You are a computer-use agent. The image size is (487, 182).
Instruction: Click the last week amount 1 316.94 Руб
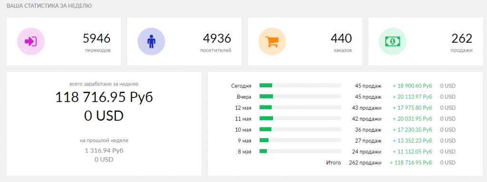tap(104, 151)
